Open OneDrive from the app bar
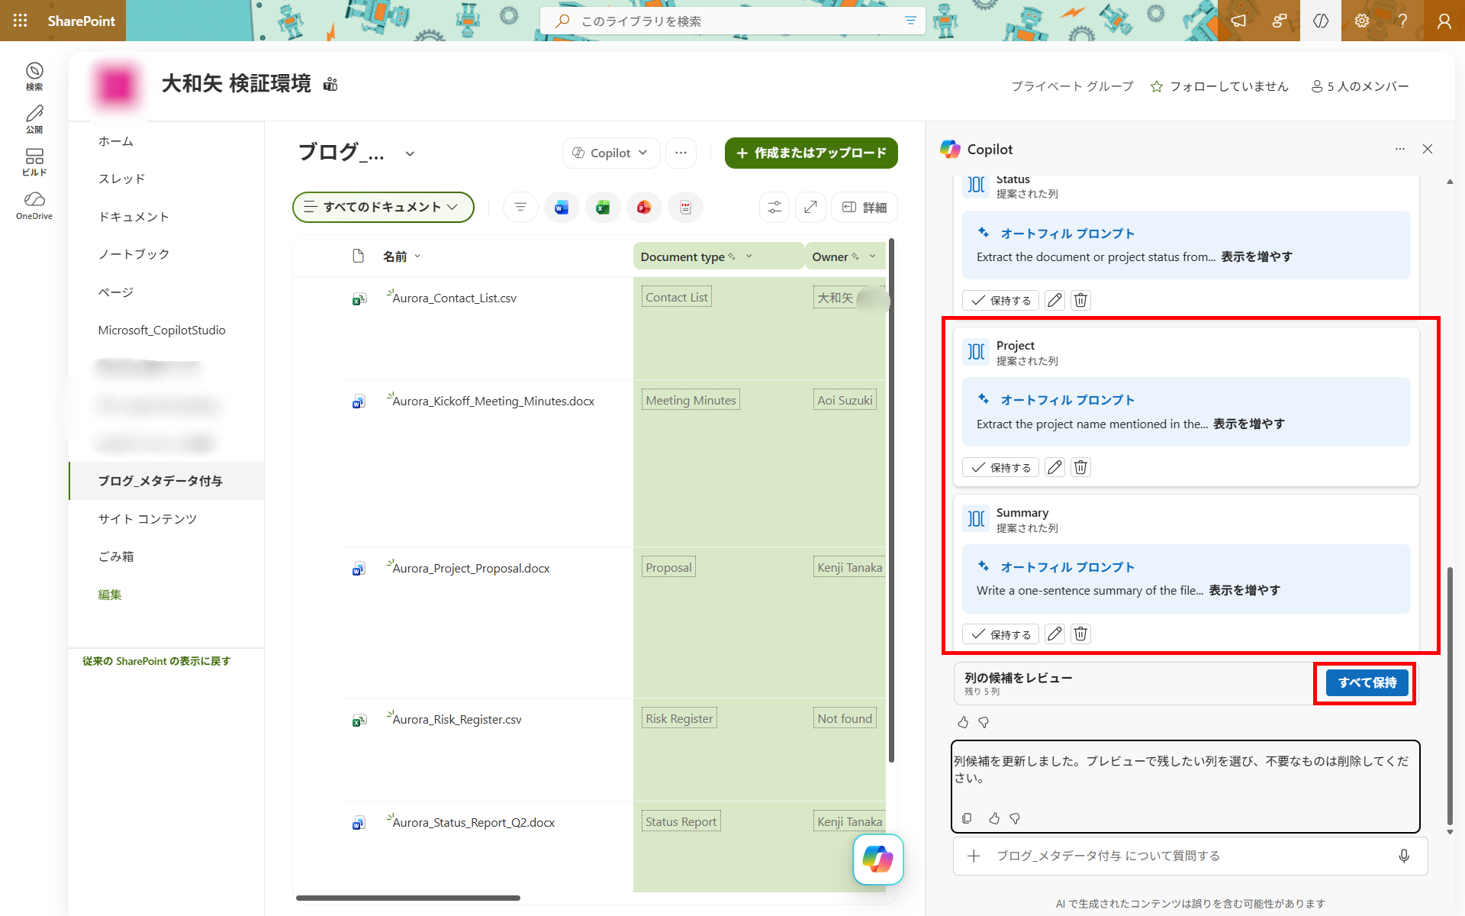Image resolution: width=1465 pixels, height=916 pixels. click(x=34, y=206)
